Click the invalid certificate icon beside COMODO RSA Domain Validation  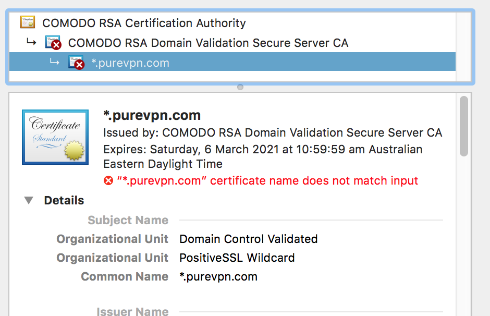coord(54,43)
